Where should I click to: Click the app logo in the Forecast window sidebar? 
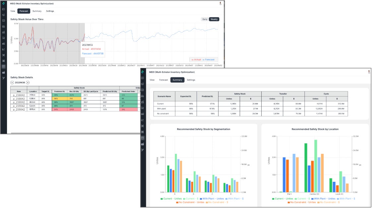click(4, 3)
